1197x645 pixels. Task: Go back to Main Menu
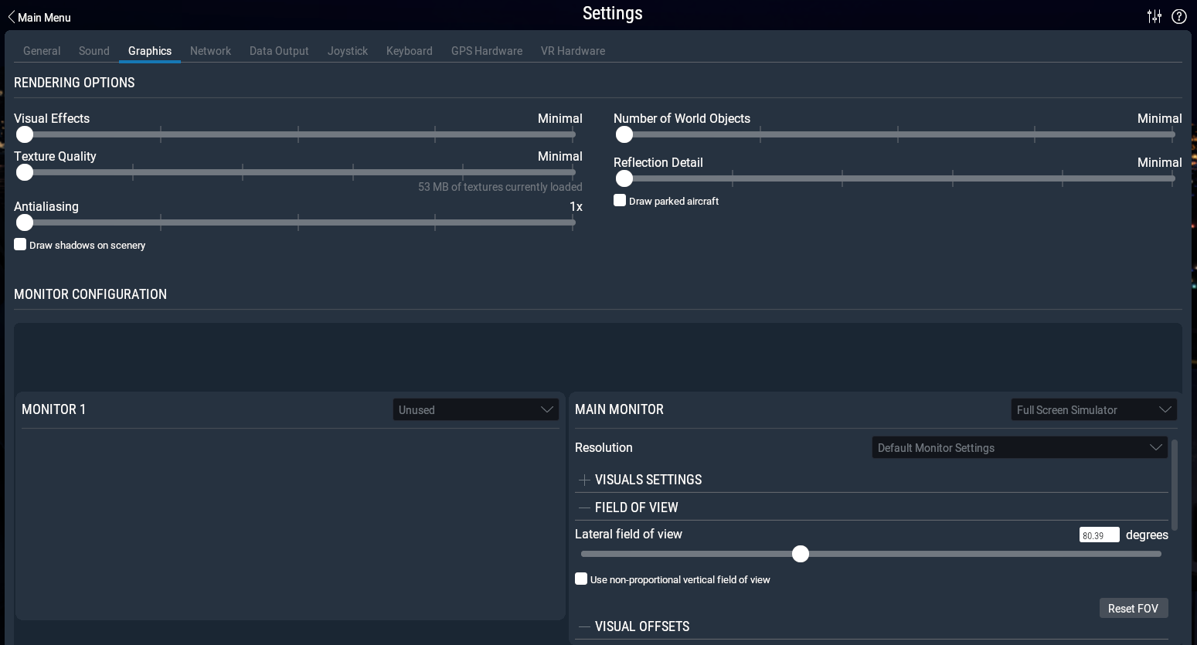pyautogui.click(x=39, y=17)
